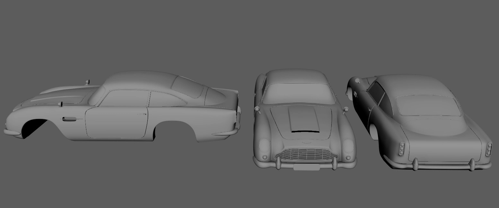Select the front wheel arch on the side-view car
Screen dimensions: 499x208
tap(35, 127)
